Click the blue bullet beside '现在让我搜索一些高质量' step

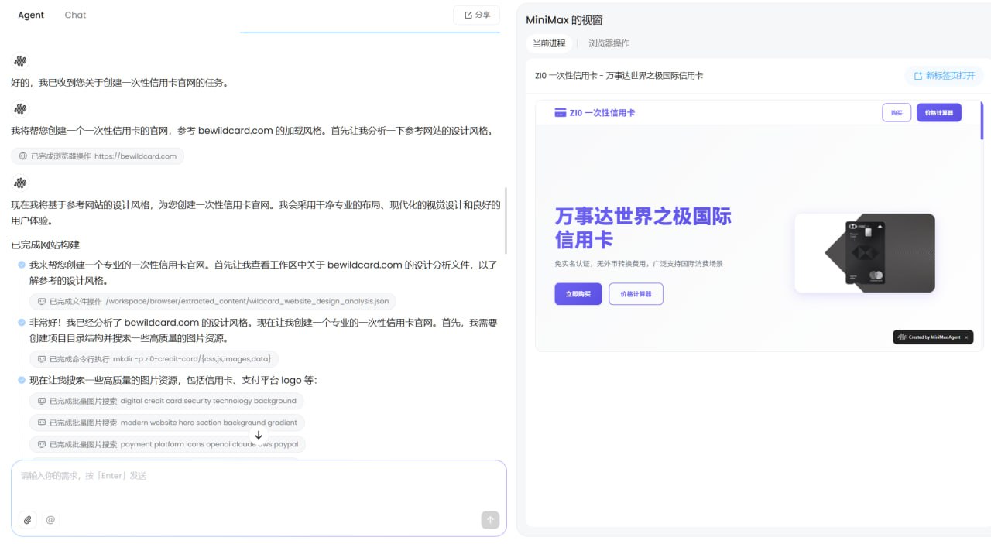click(x=21, y=380)
